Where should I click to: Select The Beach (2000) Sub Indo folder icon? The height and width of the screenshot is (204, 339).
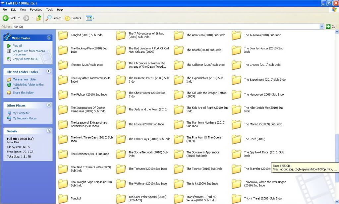tap(179, 50)
